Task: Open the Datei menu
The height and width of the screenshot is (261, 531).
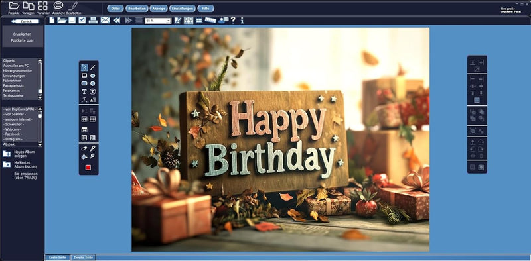Action: 115,9
